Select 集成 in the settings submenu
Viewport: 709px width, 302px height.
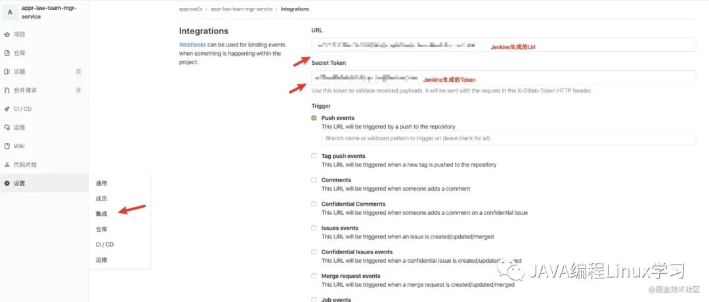pyautogui.click(x=101, y=214)
